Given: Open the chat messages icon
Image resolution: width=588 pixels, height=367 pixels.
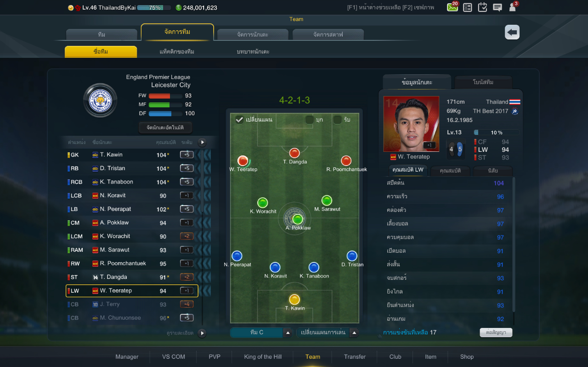Looking at the screenshot, I should (x=497, y=7).
